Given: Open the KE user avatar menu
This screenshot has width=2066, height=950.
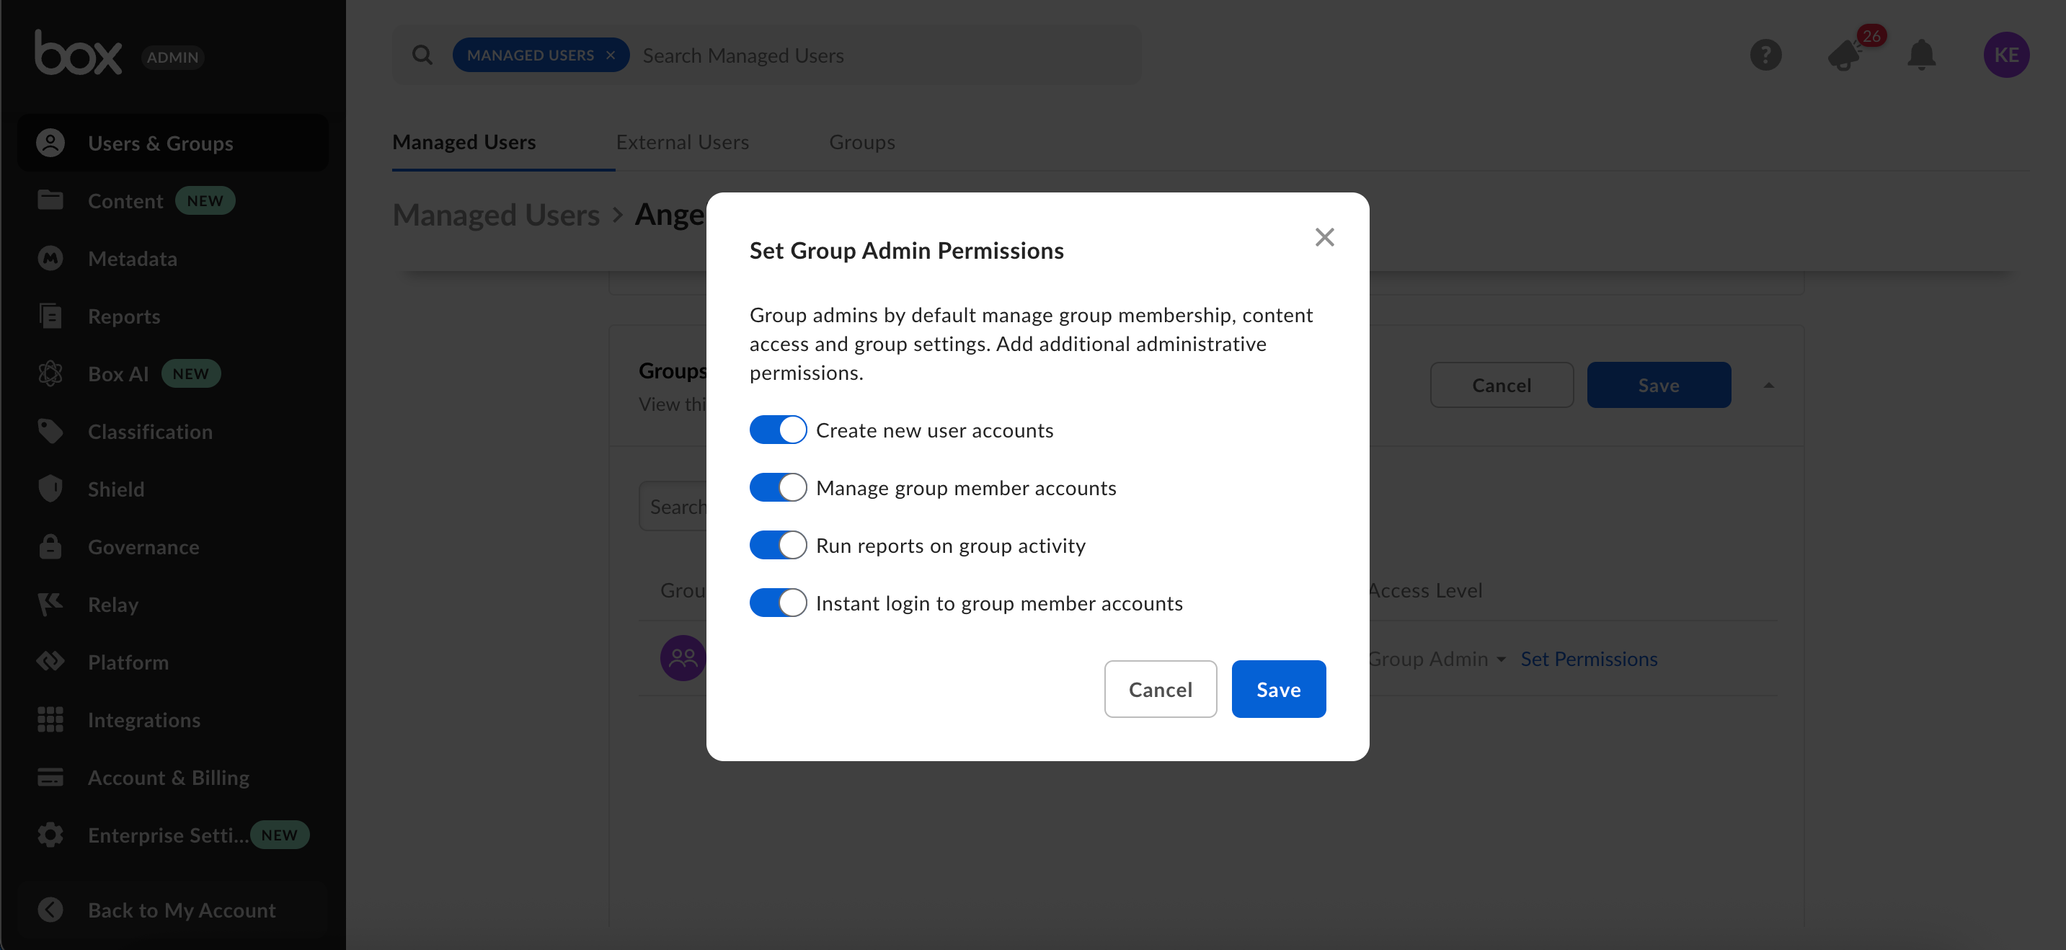Looking at the screenshot, I should (2006, 55).
